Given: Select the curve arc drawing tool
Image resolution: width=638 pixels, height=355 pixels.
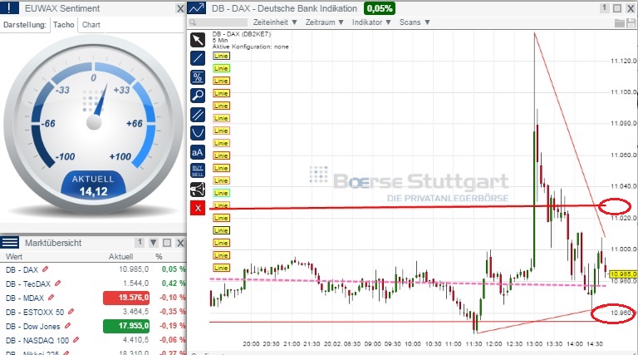Looking at the screenshot, I should click(x=198, y=133).
